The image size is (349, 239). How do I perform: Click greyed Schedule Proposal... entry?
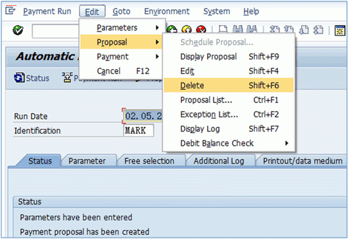(x=229, y=42)
